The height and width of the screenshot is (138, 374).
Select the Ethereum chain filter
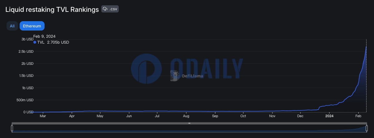(x=32, y=26)
